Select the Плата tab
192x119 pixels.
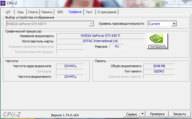(x=33, y=12)
